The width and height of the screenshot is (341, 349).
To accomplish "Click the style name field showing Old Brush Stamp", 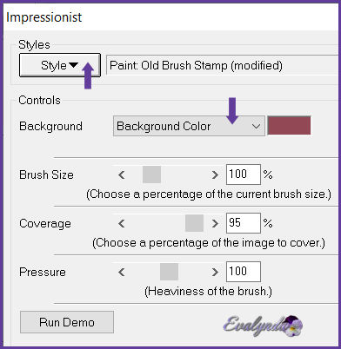I will [223, 65].
